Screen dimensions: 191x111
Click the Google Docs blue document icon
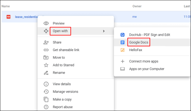(x=123, y=42)
